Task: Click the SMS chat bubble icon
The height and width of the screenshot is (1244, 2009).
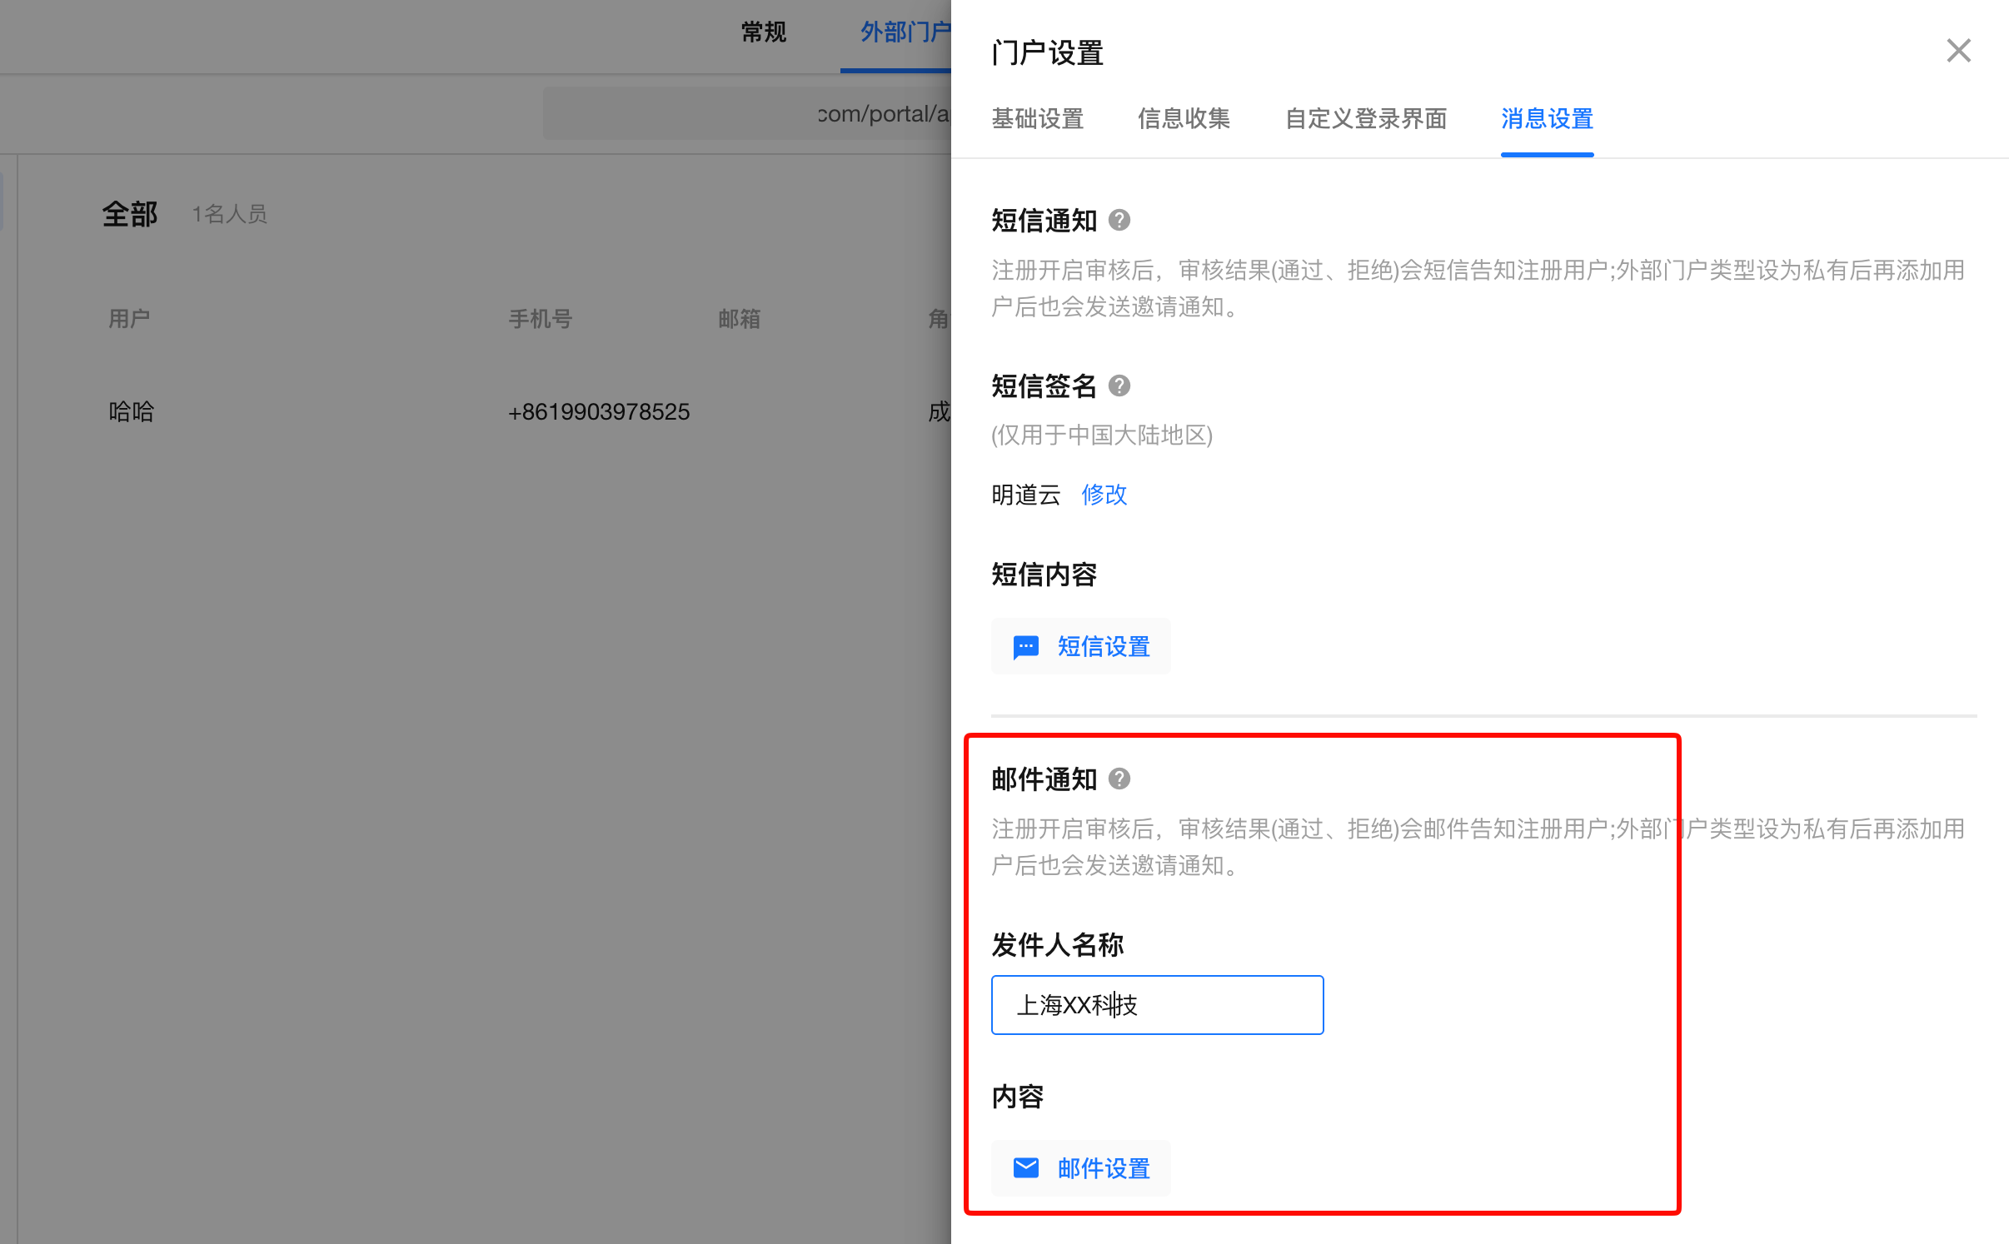Action: tap(1025, 647)
